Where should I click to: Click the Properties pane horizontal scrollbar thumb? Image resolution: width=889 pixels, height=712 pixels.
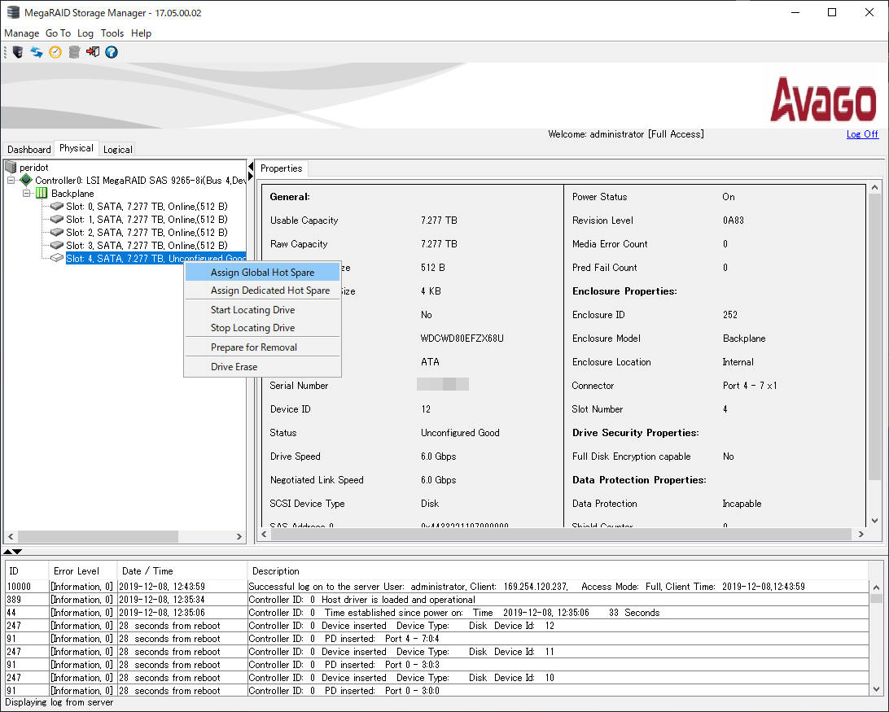tap(561, 534)
